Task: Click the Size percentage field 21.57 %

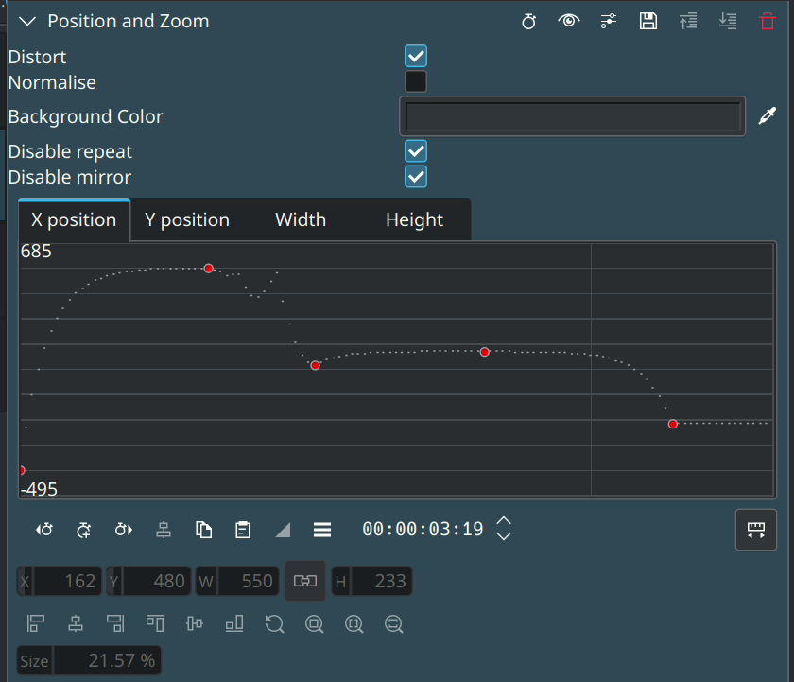Action: (x=89, y=661)
